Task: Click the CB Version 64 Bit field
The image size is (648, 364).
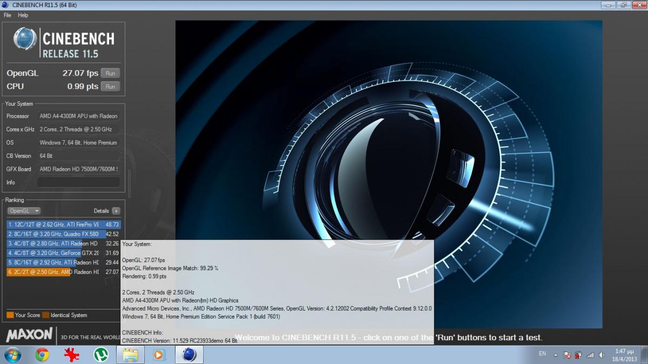Action: pos(78,156)
